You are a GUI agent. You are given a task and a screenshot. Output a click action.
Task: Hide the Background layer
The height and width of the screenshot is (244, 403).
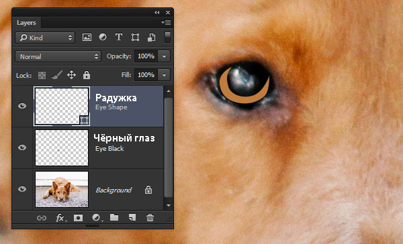[22, 189]
